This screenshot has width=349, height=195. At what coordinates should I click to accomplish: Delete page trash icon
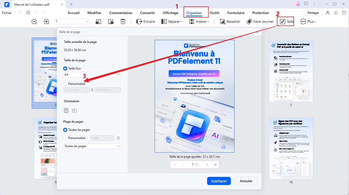(123, 22)
